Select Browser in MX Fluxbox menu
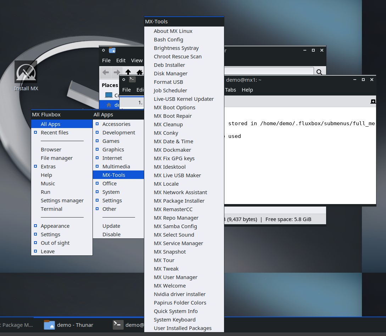The height and width of the screenshot is (336, 386). pyautogui.click(x=62, y=150)
